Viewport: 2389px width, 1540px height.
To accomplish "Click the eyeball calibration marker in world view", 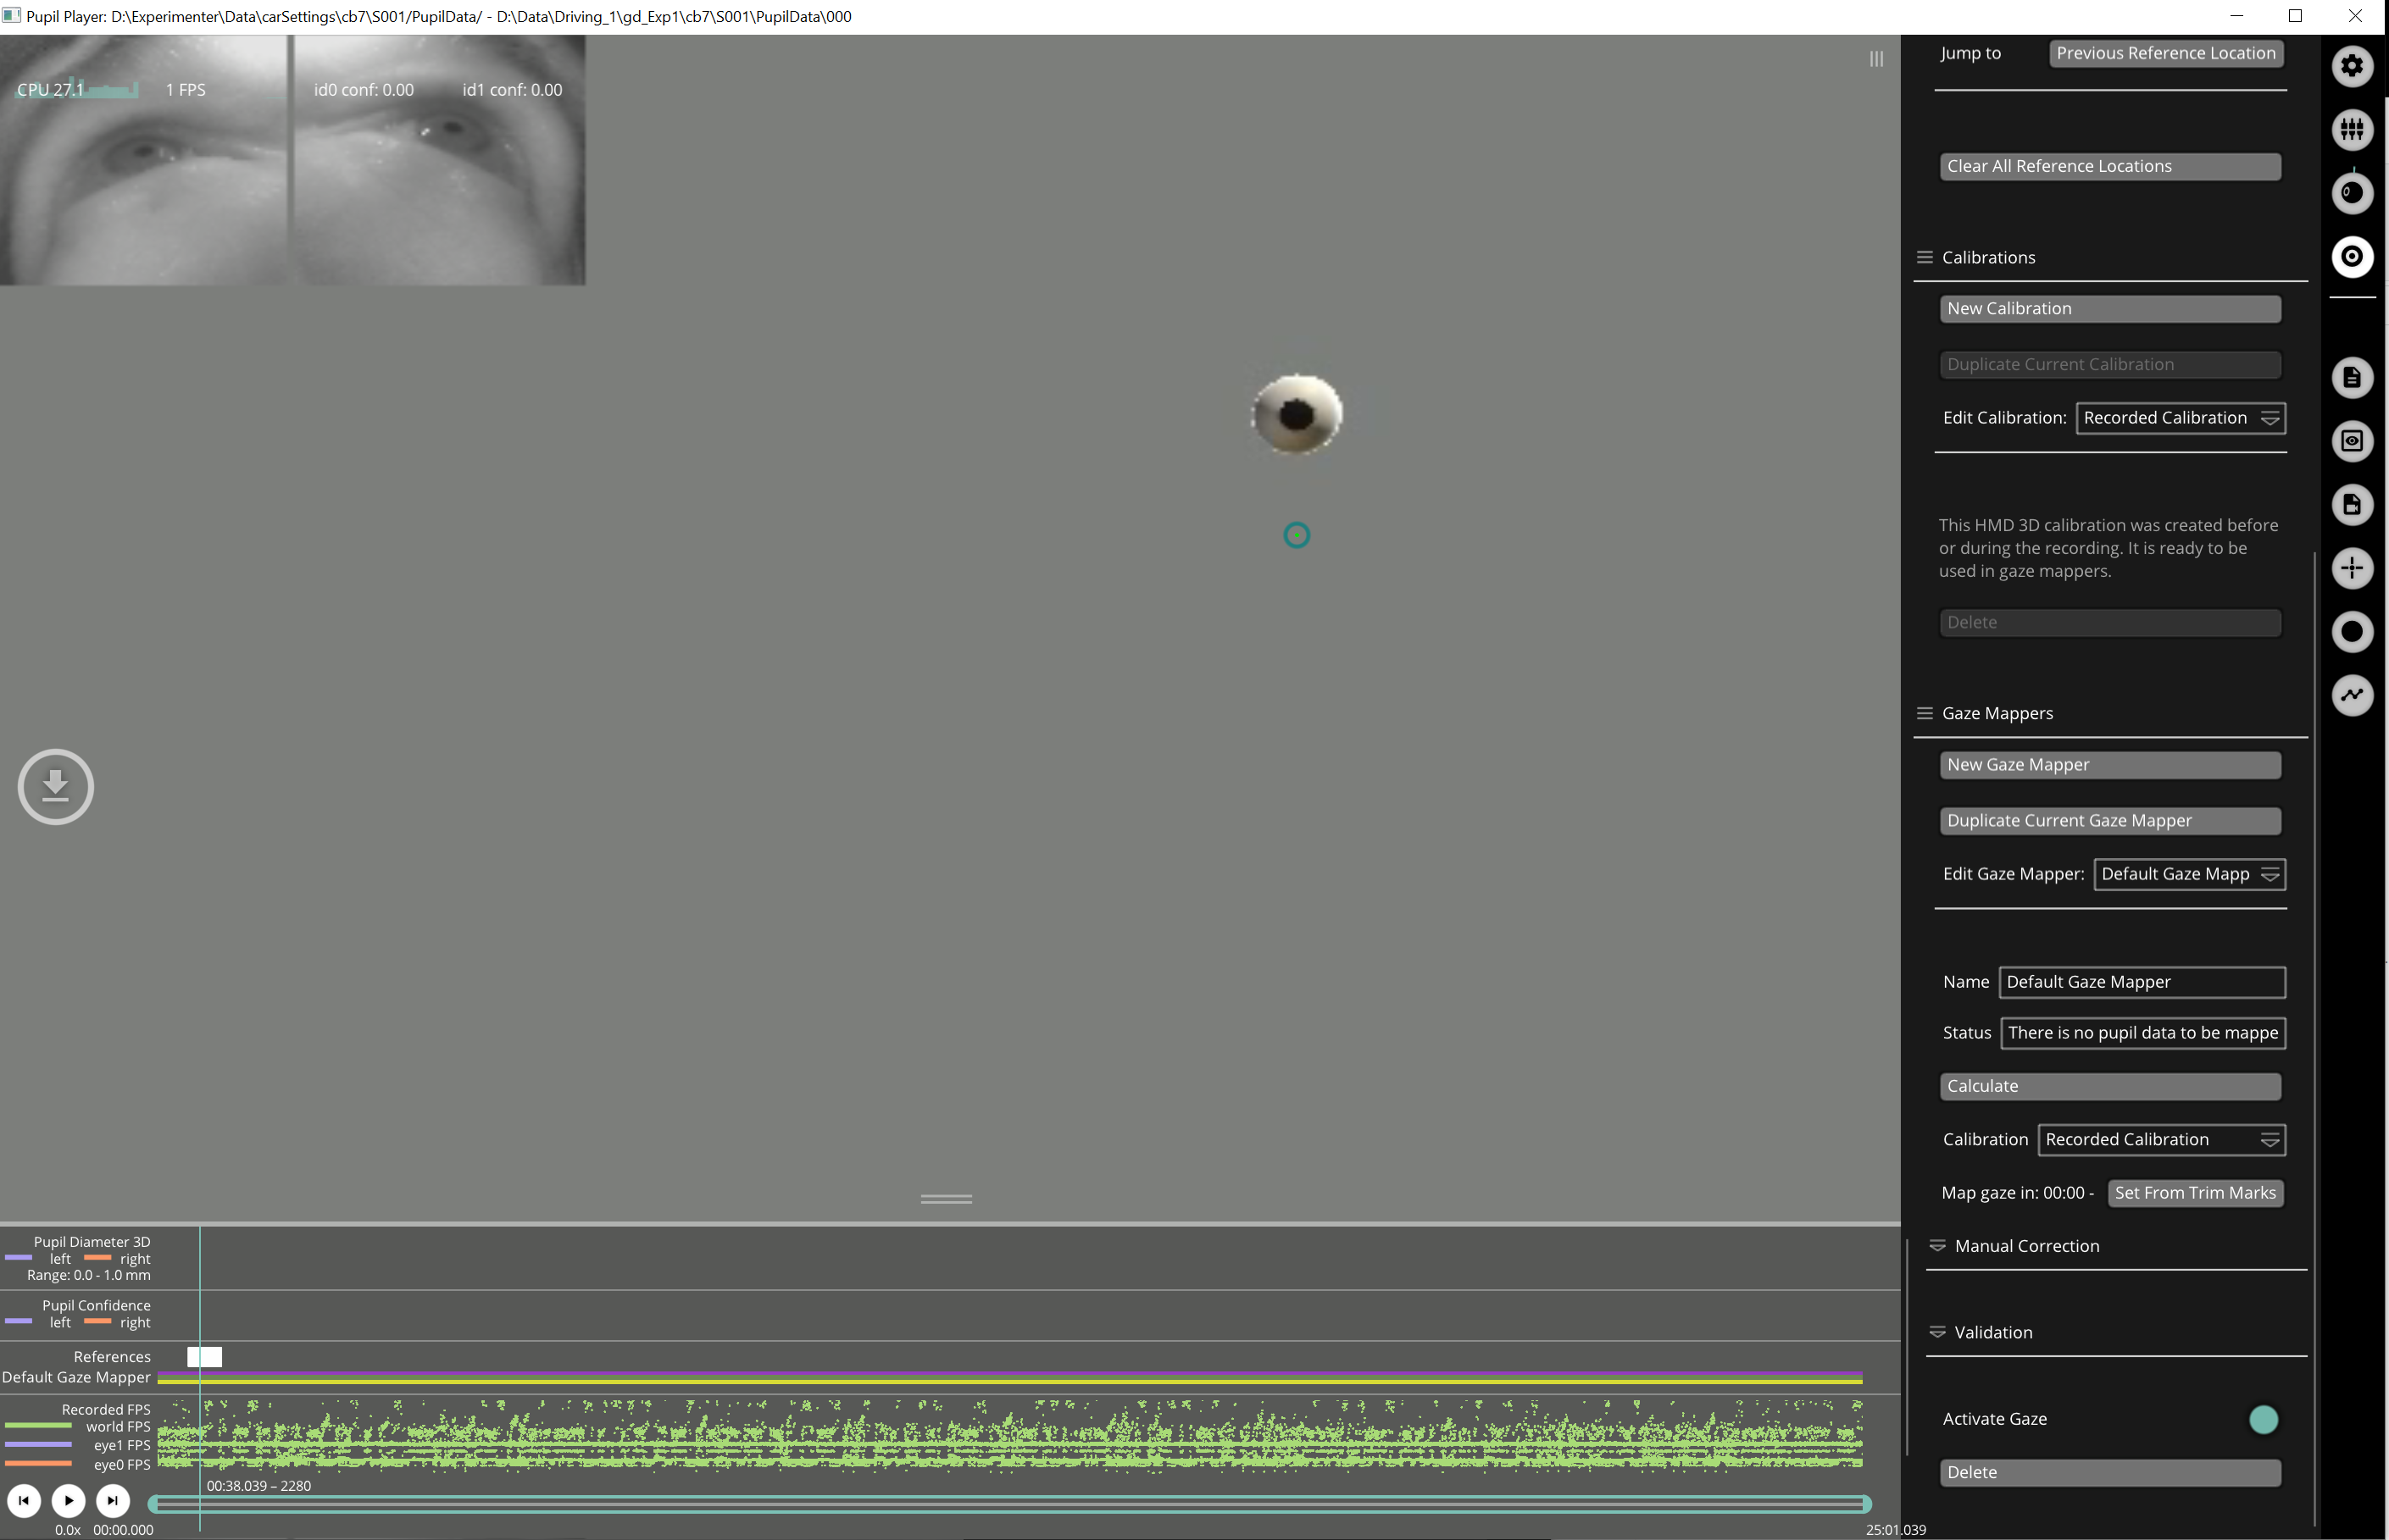I will click(1297, 414).
